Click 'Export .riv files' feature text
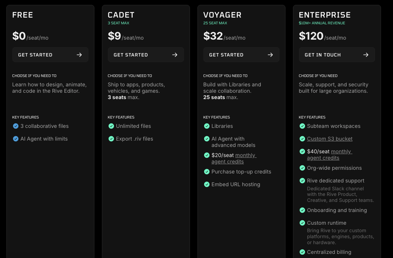Screen dimensions: 393x258 [134, 139]
